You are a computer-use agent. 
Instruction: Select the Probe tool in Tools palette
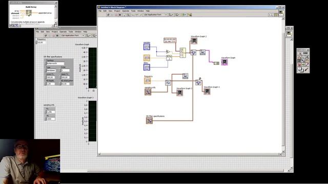tap(303, 65)
